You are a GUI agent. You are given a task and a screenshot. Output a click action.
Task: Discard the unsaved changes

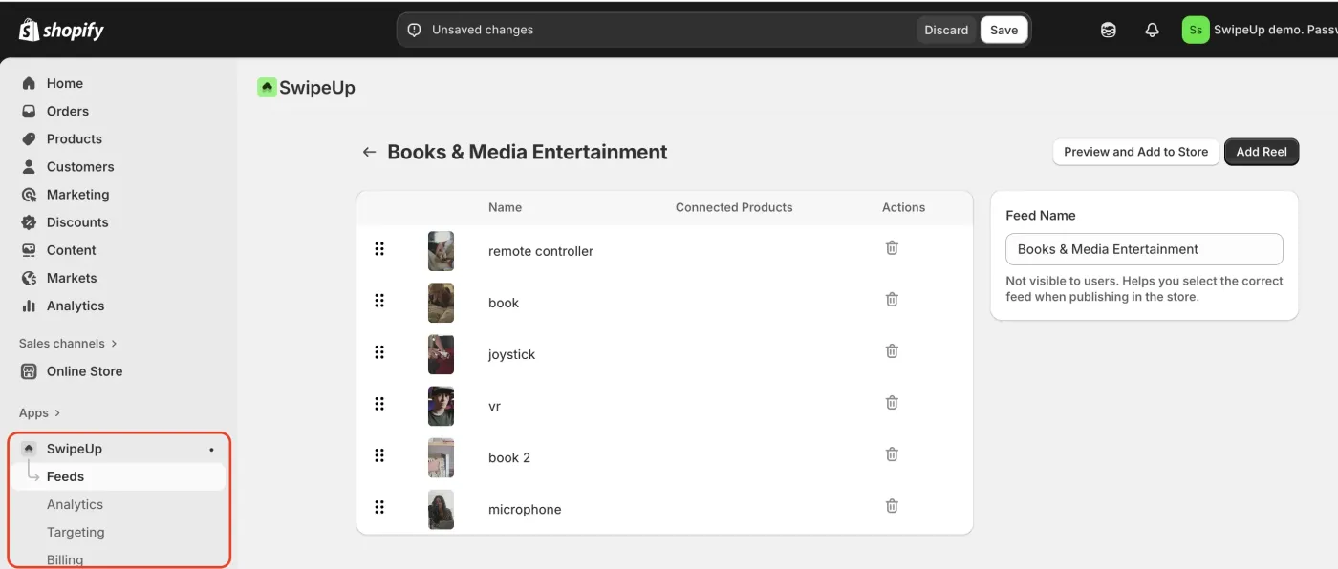point(946,30)
